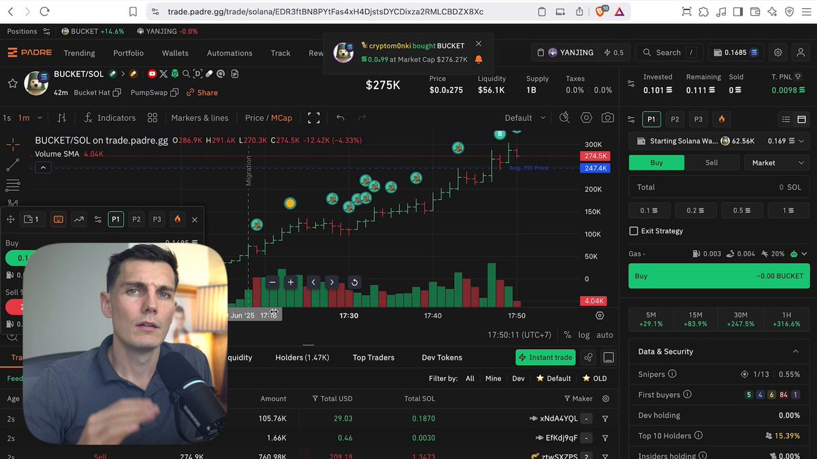Select the fire preset in trade panel
The image size is (817, 459).
722,119
